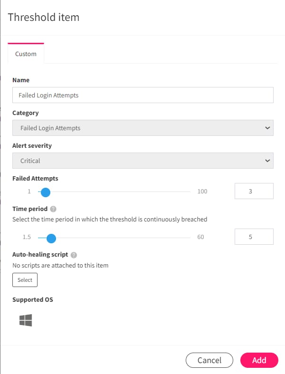Click the Time period help icon
The width and height of the screenshot is (285, 374).
[54, 209]
